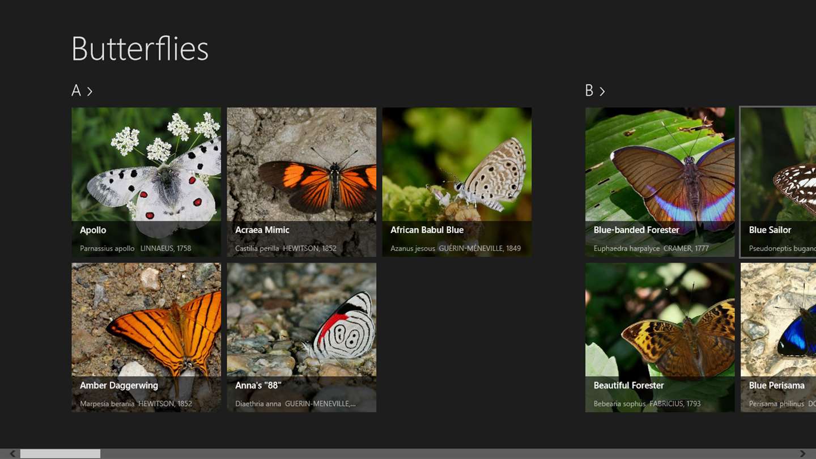Expand the A group chevron
Screen dimensions: 816x459
[x=90, y=91]
